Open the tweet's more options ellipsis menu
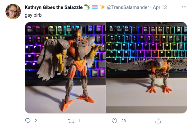This screenshot has width=192, height=129. tap(184, 7)
